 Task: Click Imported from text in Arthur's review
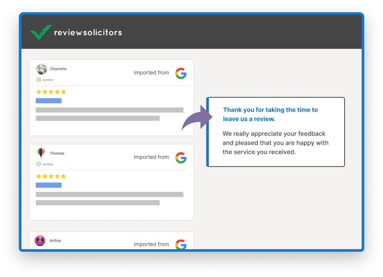coord(151,244)
